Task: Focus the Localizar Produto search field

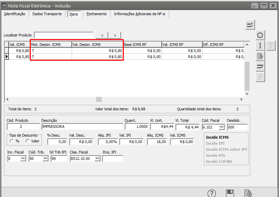Action: click(64, 35)
